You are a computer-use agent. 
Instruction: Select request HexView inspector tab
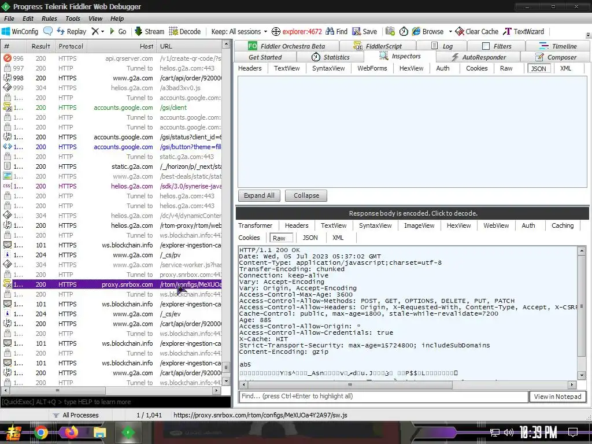(412, 68)
